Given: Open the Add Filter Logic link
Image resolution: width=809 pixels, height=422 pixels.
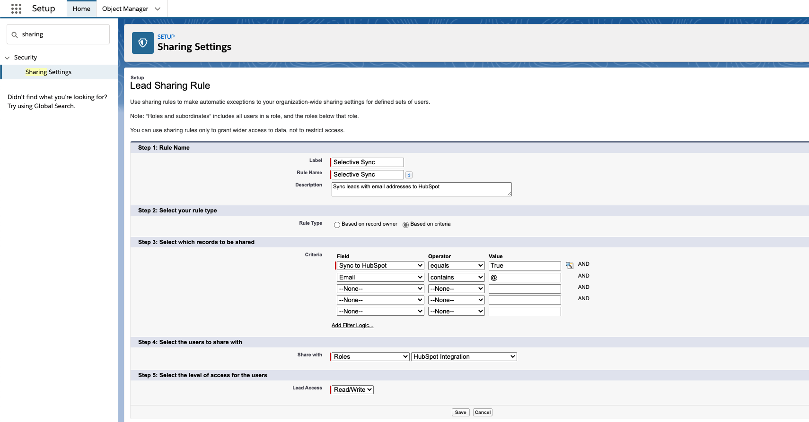Looking at the screenshot, I should coord(352,326).
